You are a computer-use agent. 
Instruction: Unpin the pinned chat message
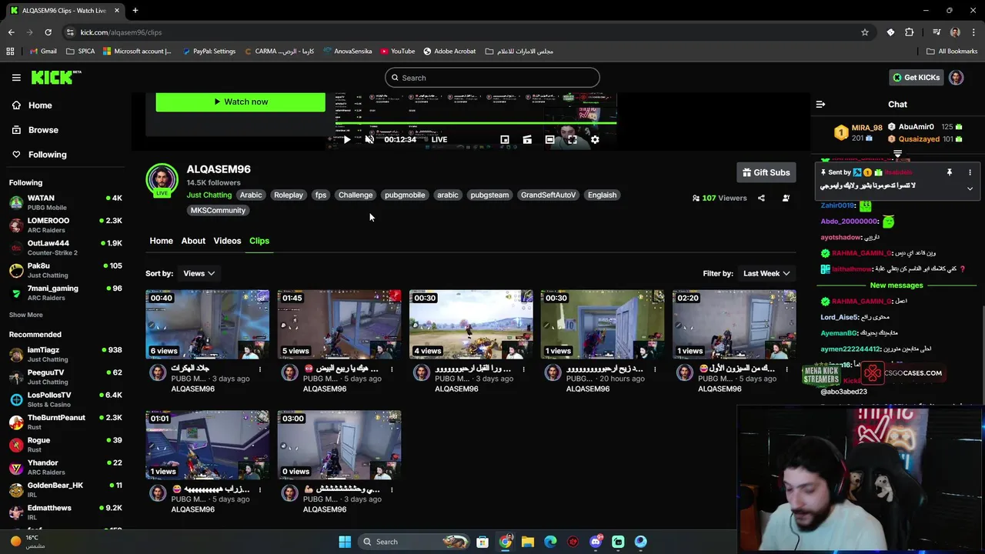point(950,172)
